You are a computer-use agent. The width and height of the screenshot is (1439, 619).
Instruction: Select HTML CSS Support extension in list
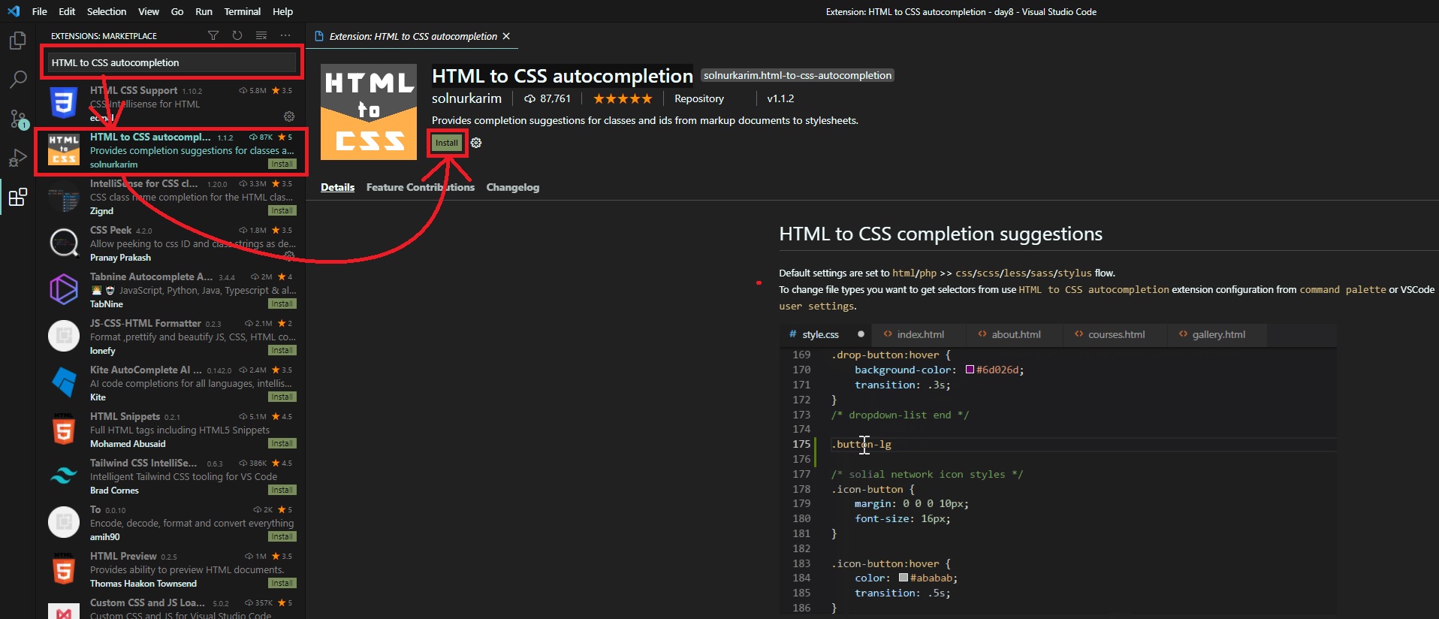point(170,104)
